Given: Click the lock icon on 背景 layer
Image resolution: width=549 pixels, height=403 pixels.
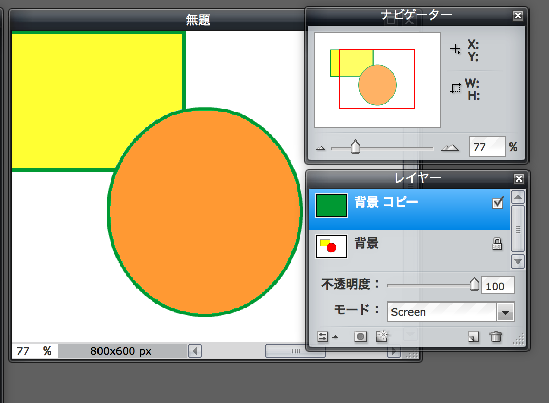Looking at the screenshot, I should point(496,244).
